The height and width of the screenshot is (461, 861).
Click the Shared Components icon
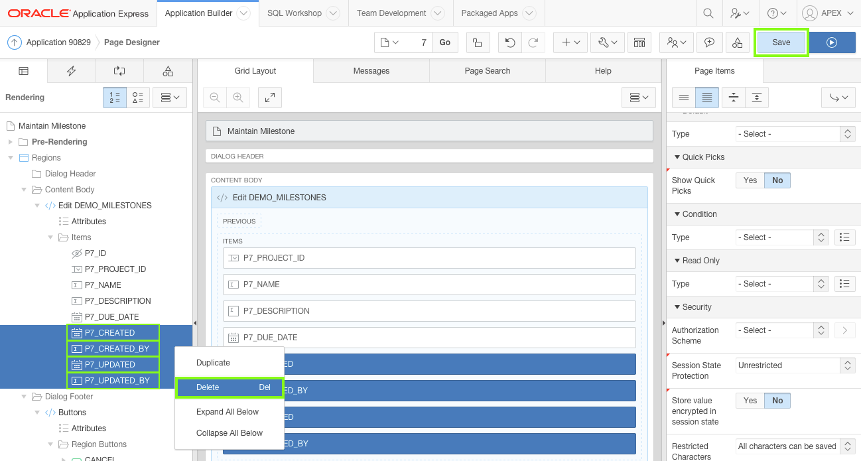737,42
